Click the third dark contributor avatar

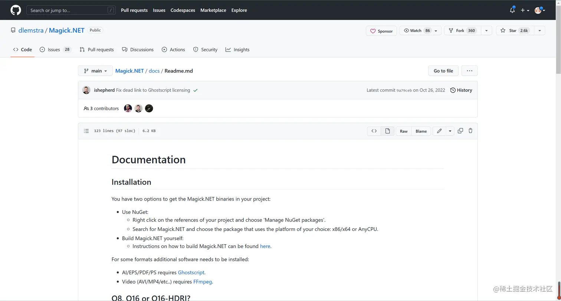[149, 108]
